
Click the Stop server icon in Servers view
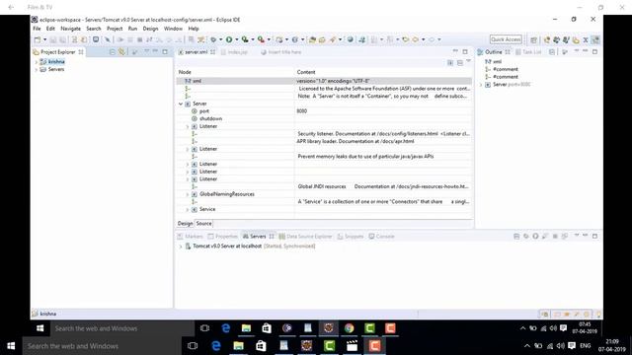[555, 237]
